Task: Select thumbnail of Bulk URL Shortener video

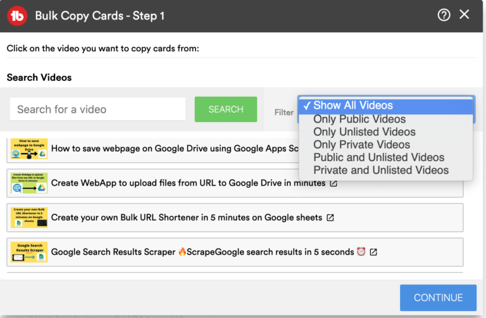Action: click(29, 217)
